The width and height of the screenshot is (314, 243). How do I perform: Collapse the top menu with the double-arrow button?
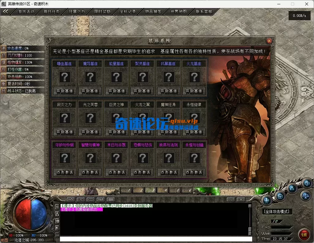pos(6,12)
